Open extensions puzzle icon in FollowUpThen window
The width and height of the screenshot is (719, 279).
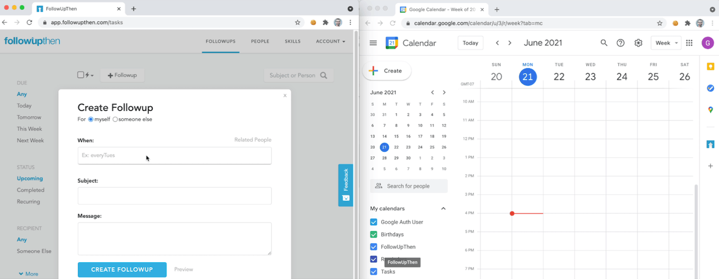tap(325, 23)
